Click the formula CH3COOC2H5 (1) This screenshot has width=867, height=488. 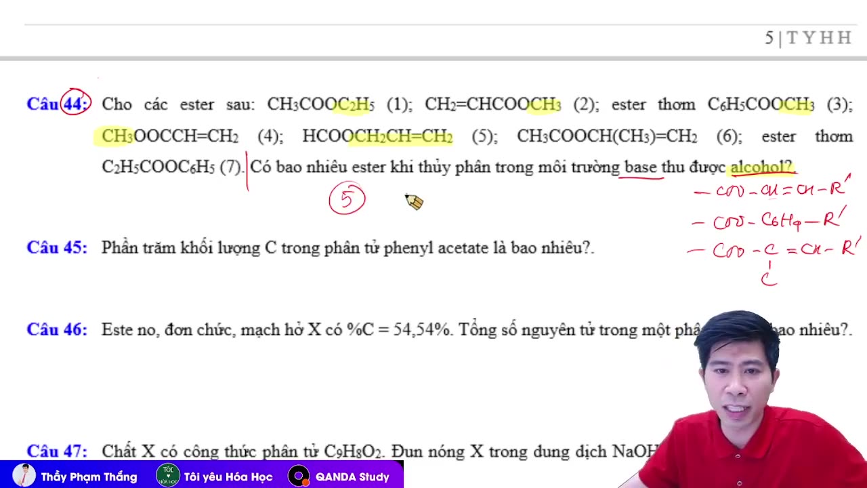tap(339, 104)
